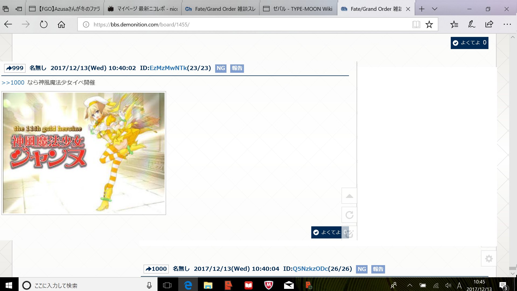This screenshot has height=291, width=517.
Task: Click the >>1000 anchor link
Action: coord(13,83)
